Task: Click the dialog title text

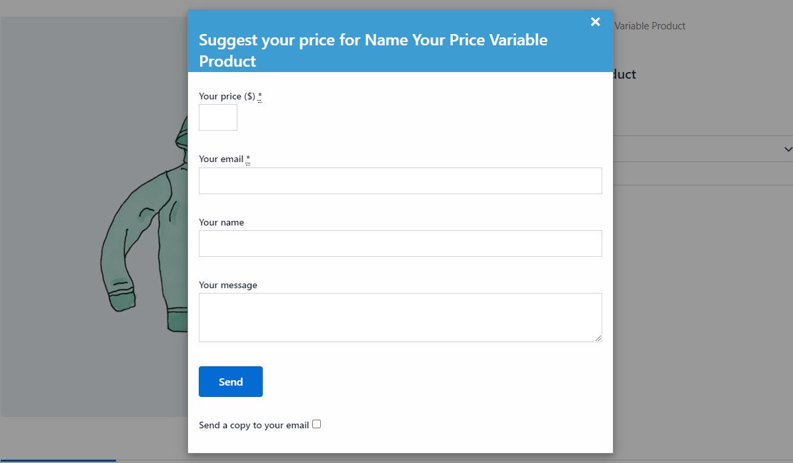Action: (372, 49)
